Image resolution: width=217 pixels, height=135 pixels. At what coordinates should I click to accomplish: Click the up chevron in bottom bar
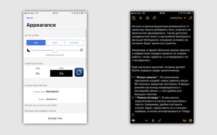pyautogui.click(x=140, y=121)
